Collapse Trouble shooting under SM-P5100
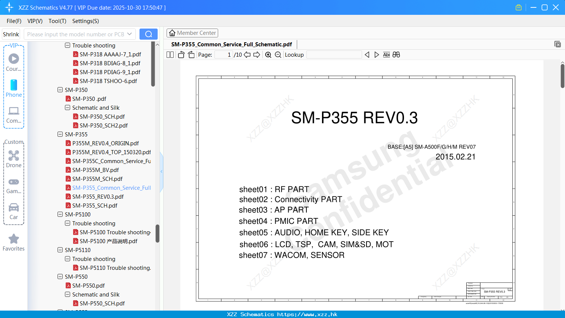The image size is (565, 318). [68, 223]
